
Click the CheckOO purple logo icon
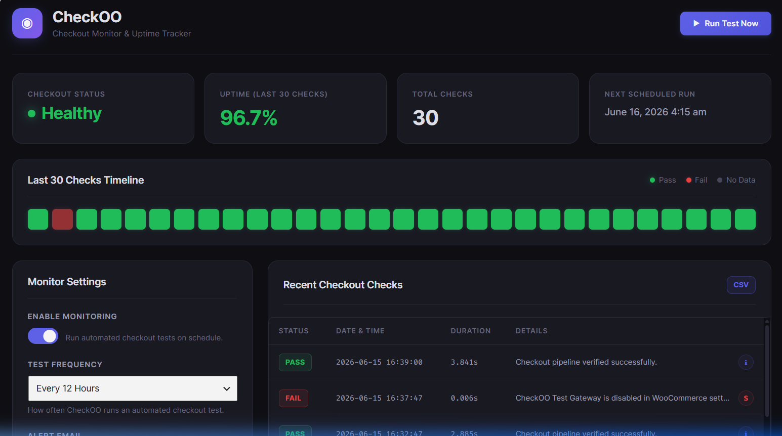pos(27,23)
